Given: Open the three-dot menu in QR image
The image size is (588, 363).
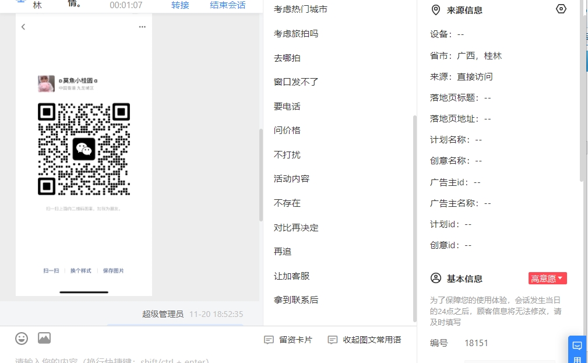Looking at the screenshot, I should [142, 27].
